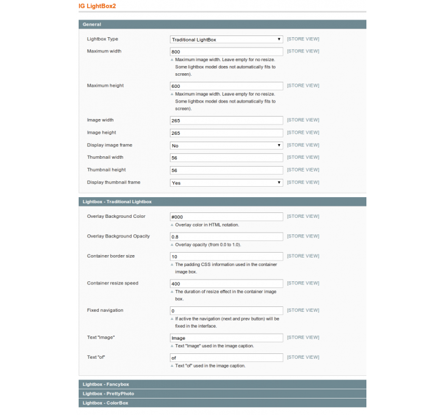The height and width of the screenshot is (415, 442).
Task: Expand the Lightbox - Fancybox section
Action: tap(223, 384)
